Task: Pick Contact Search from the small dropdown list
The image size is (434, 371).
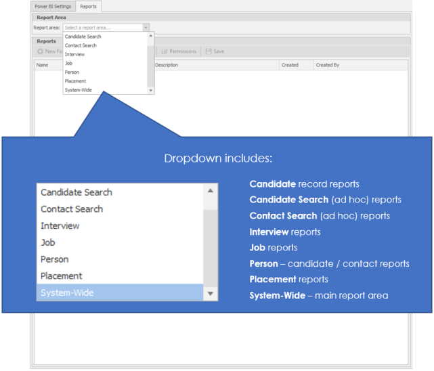Action: click(81, 45)
